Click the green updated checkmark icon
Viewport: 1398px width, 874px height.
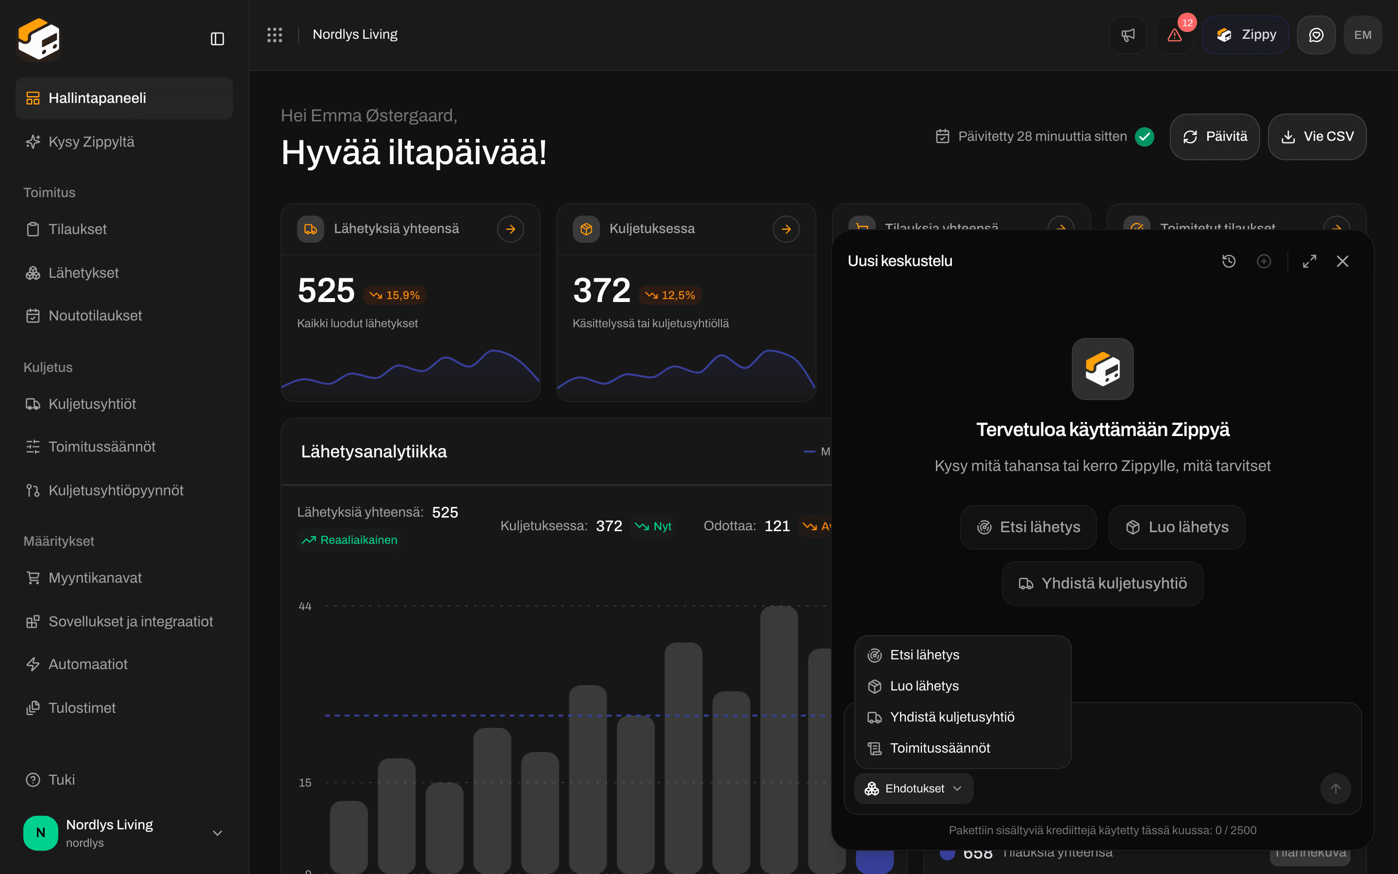1145,136
